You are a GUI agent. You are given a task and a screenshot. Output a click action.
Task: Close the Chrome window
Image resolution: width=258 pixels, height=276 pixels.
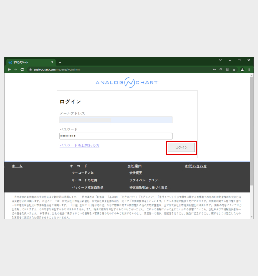point(249,60)
